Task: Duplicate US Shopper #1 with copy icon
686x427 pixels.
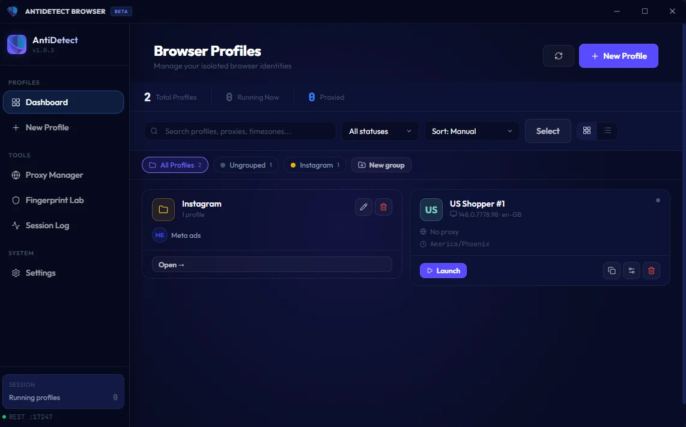Action: [612, 270]
